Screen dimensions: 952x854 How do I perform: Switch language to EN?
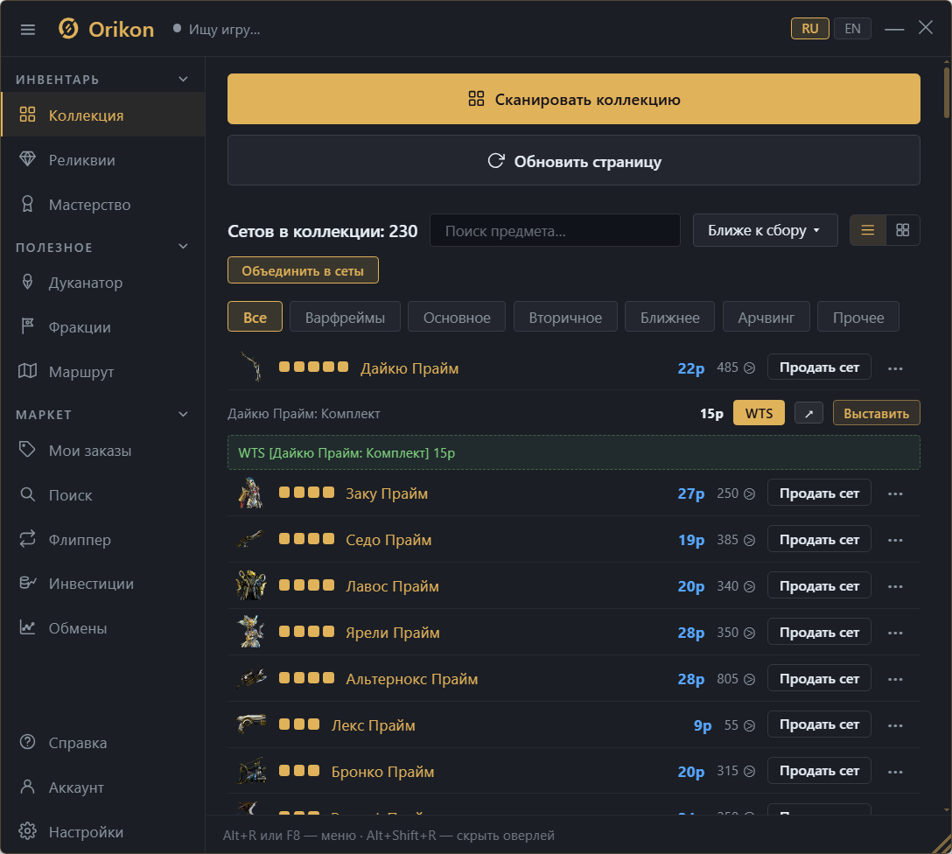[852, 29]
